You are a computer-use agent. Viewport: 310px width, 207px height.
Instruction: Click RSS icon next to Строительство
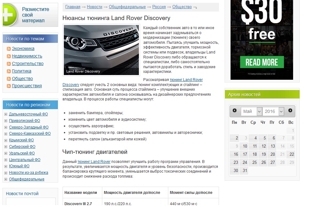click(x=9, y=64)
